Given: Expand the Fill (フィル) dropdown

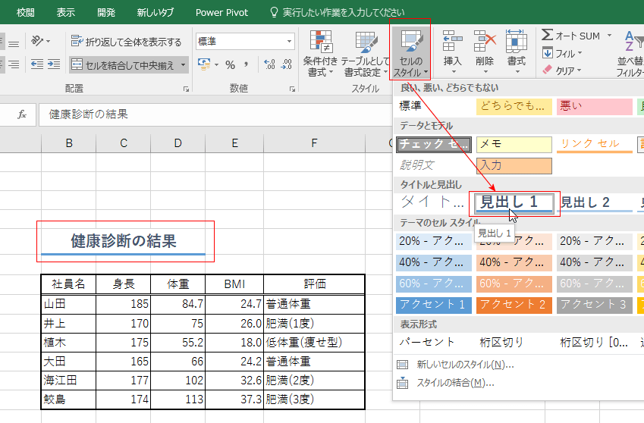Looking at the screenshot, I should [563, 54].
